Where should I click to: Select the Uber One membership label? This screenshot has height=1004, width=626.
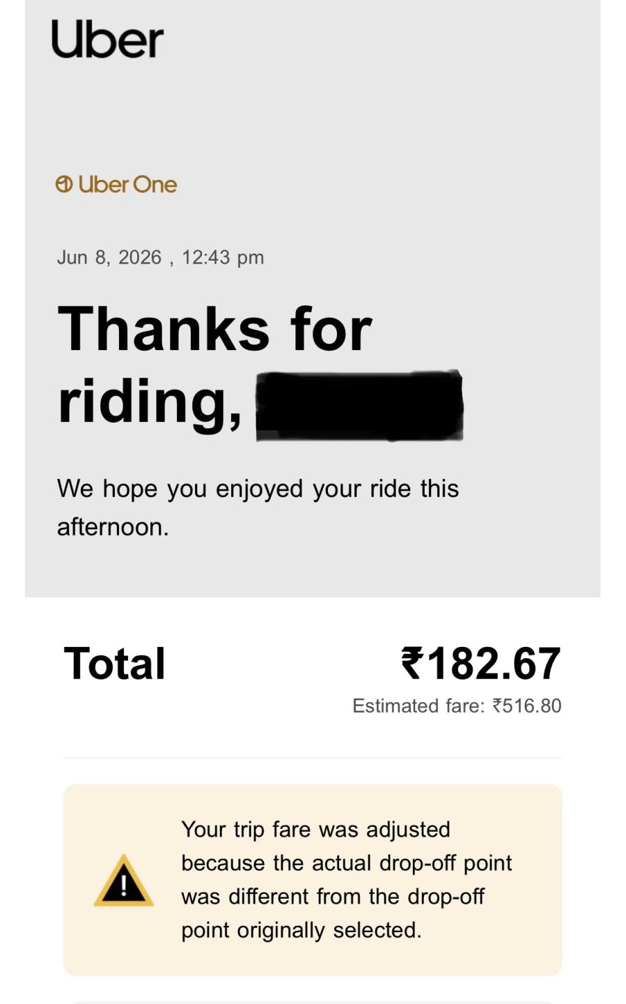(127, 184)
